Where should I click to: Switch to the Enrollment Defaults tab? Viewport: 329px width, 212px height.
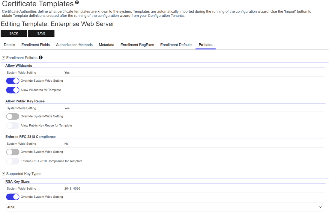point(176,45)
